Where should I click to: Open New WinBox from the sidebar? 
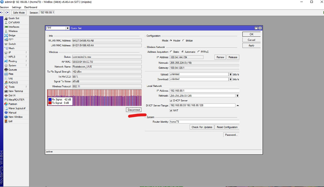[15, 117]
